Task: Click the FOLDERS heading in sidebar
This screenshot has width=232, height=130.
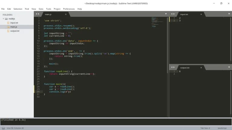Action: click(8, 15)
